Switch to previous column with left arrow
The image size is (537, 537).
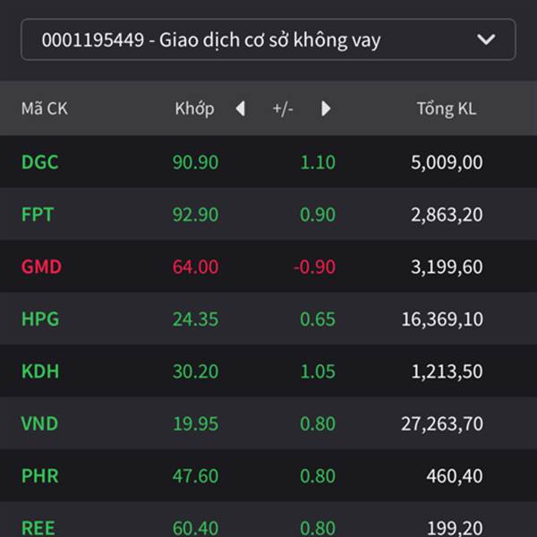point(241,108)
